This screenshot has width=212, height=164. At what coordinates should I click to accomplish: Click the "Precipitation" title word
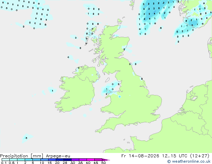[14, 156]
